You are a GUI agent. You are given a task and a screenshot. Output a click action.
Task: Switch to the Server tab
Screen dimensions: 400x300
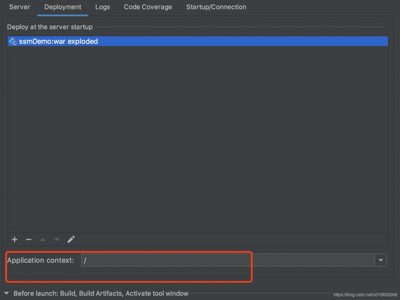(19, 7)
